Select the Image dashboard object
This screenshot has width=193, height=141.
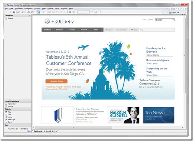9,117
